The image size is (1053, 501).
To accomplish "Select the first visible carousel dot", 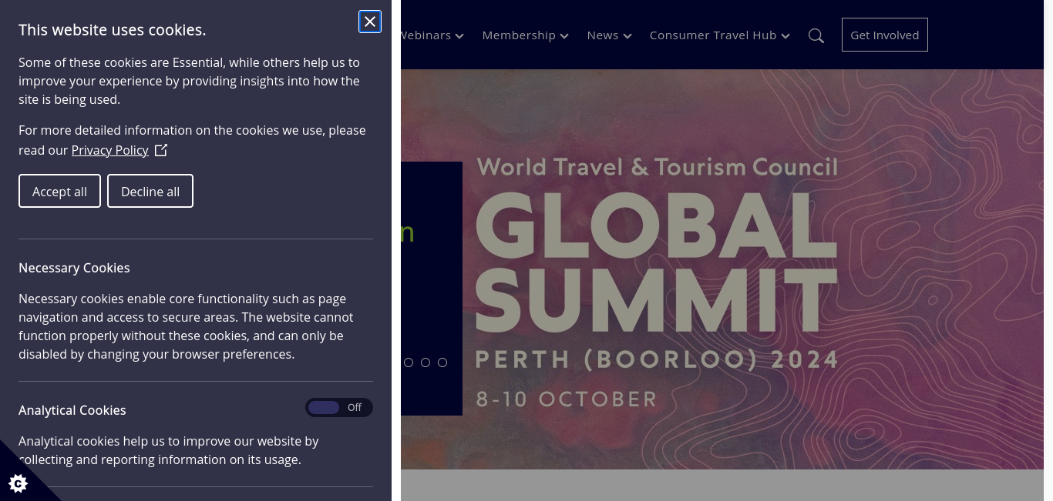I will (x=409, y=362).
